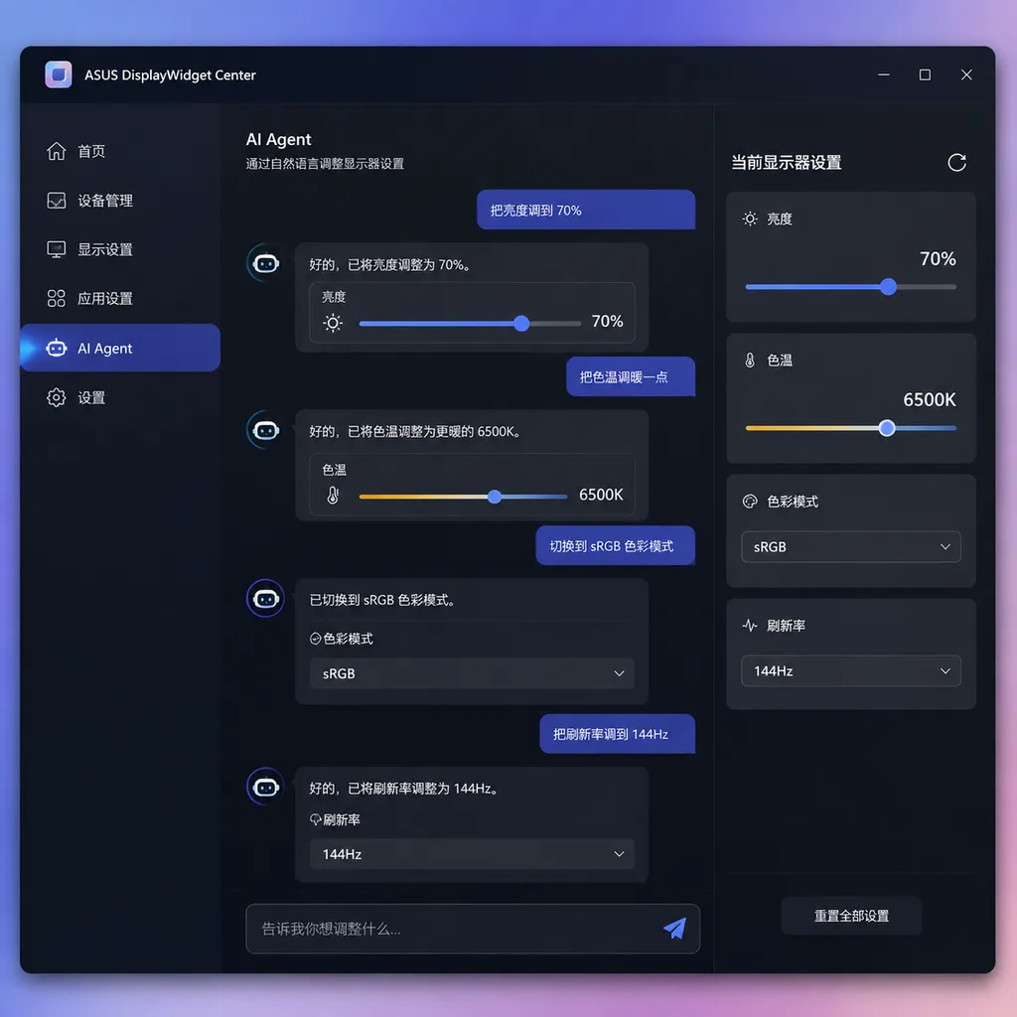This screenshot has height=1017, width=1017.
Task: Click the right panel 色温 slider handle
Action: (x=887, y=428)
